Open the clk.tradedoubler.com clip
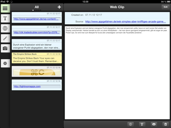Image resolution: width=171 pixels, height=128 pixels. (37, 31)
